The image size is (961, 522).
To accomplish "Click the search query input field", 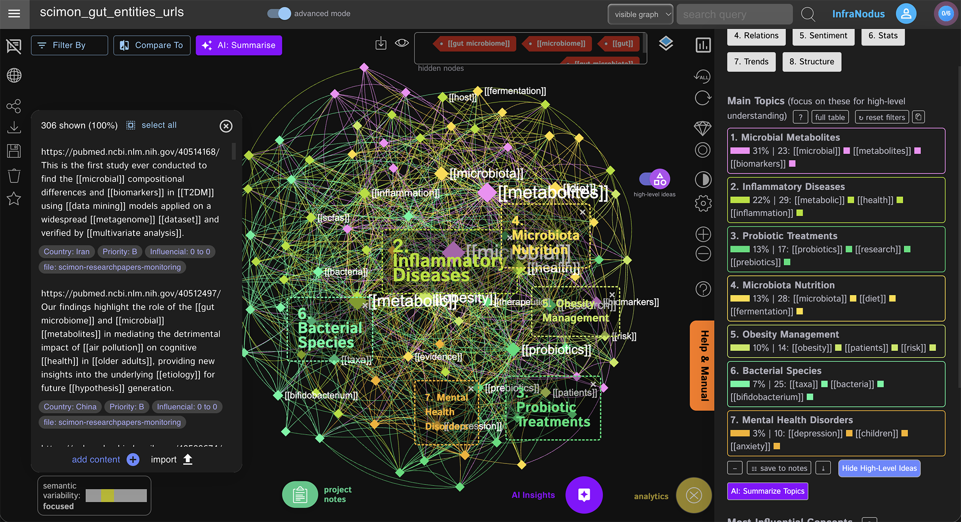I will tap(734, 14).
